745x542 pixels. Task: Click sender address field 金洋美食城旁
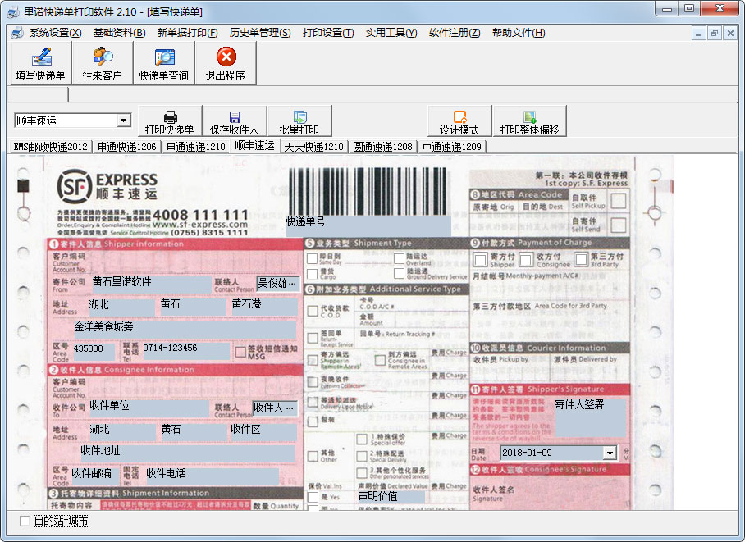[185, 329]
